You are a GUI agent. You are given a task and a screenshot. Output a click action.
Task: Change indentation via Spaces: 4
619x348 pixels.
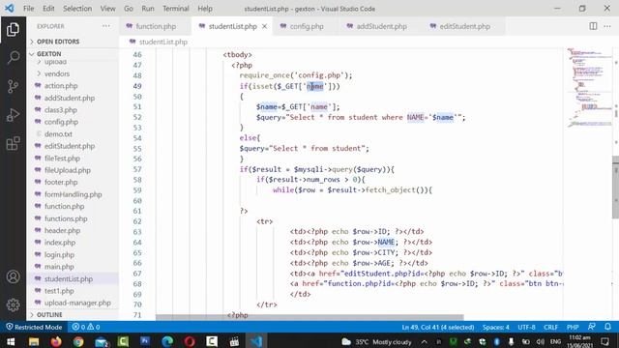point(496,327)
